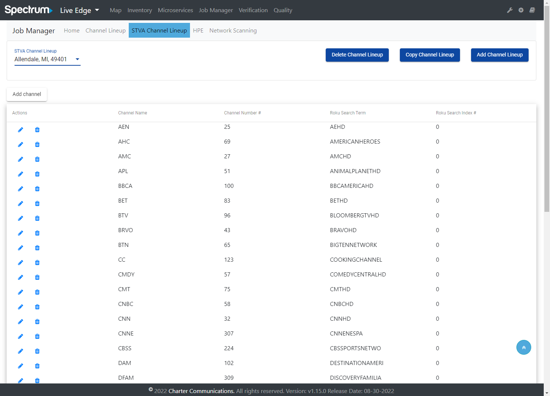The image size is (550, 396).
Task: Delete the BET channel row
Action: (x=37, y=203)
